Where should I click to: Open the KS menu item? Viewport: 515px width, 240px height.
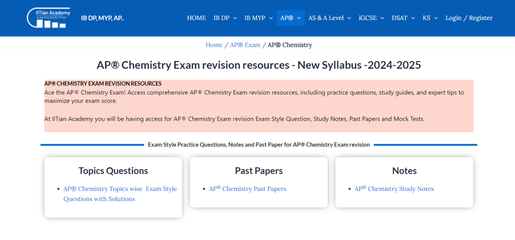tap(426, 18)
